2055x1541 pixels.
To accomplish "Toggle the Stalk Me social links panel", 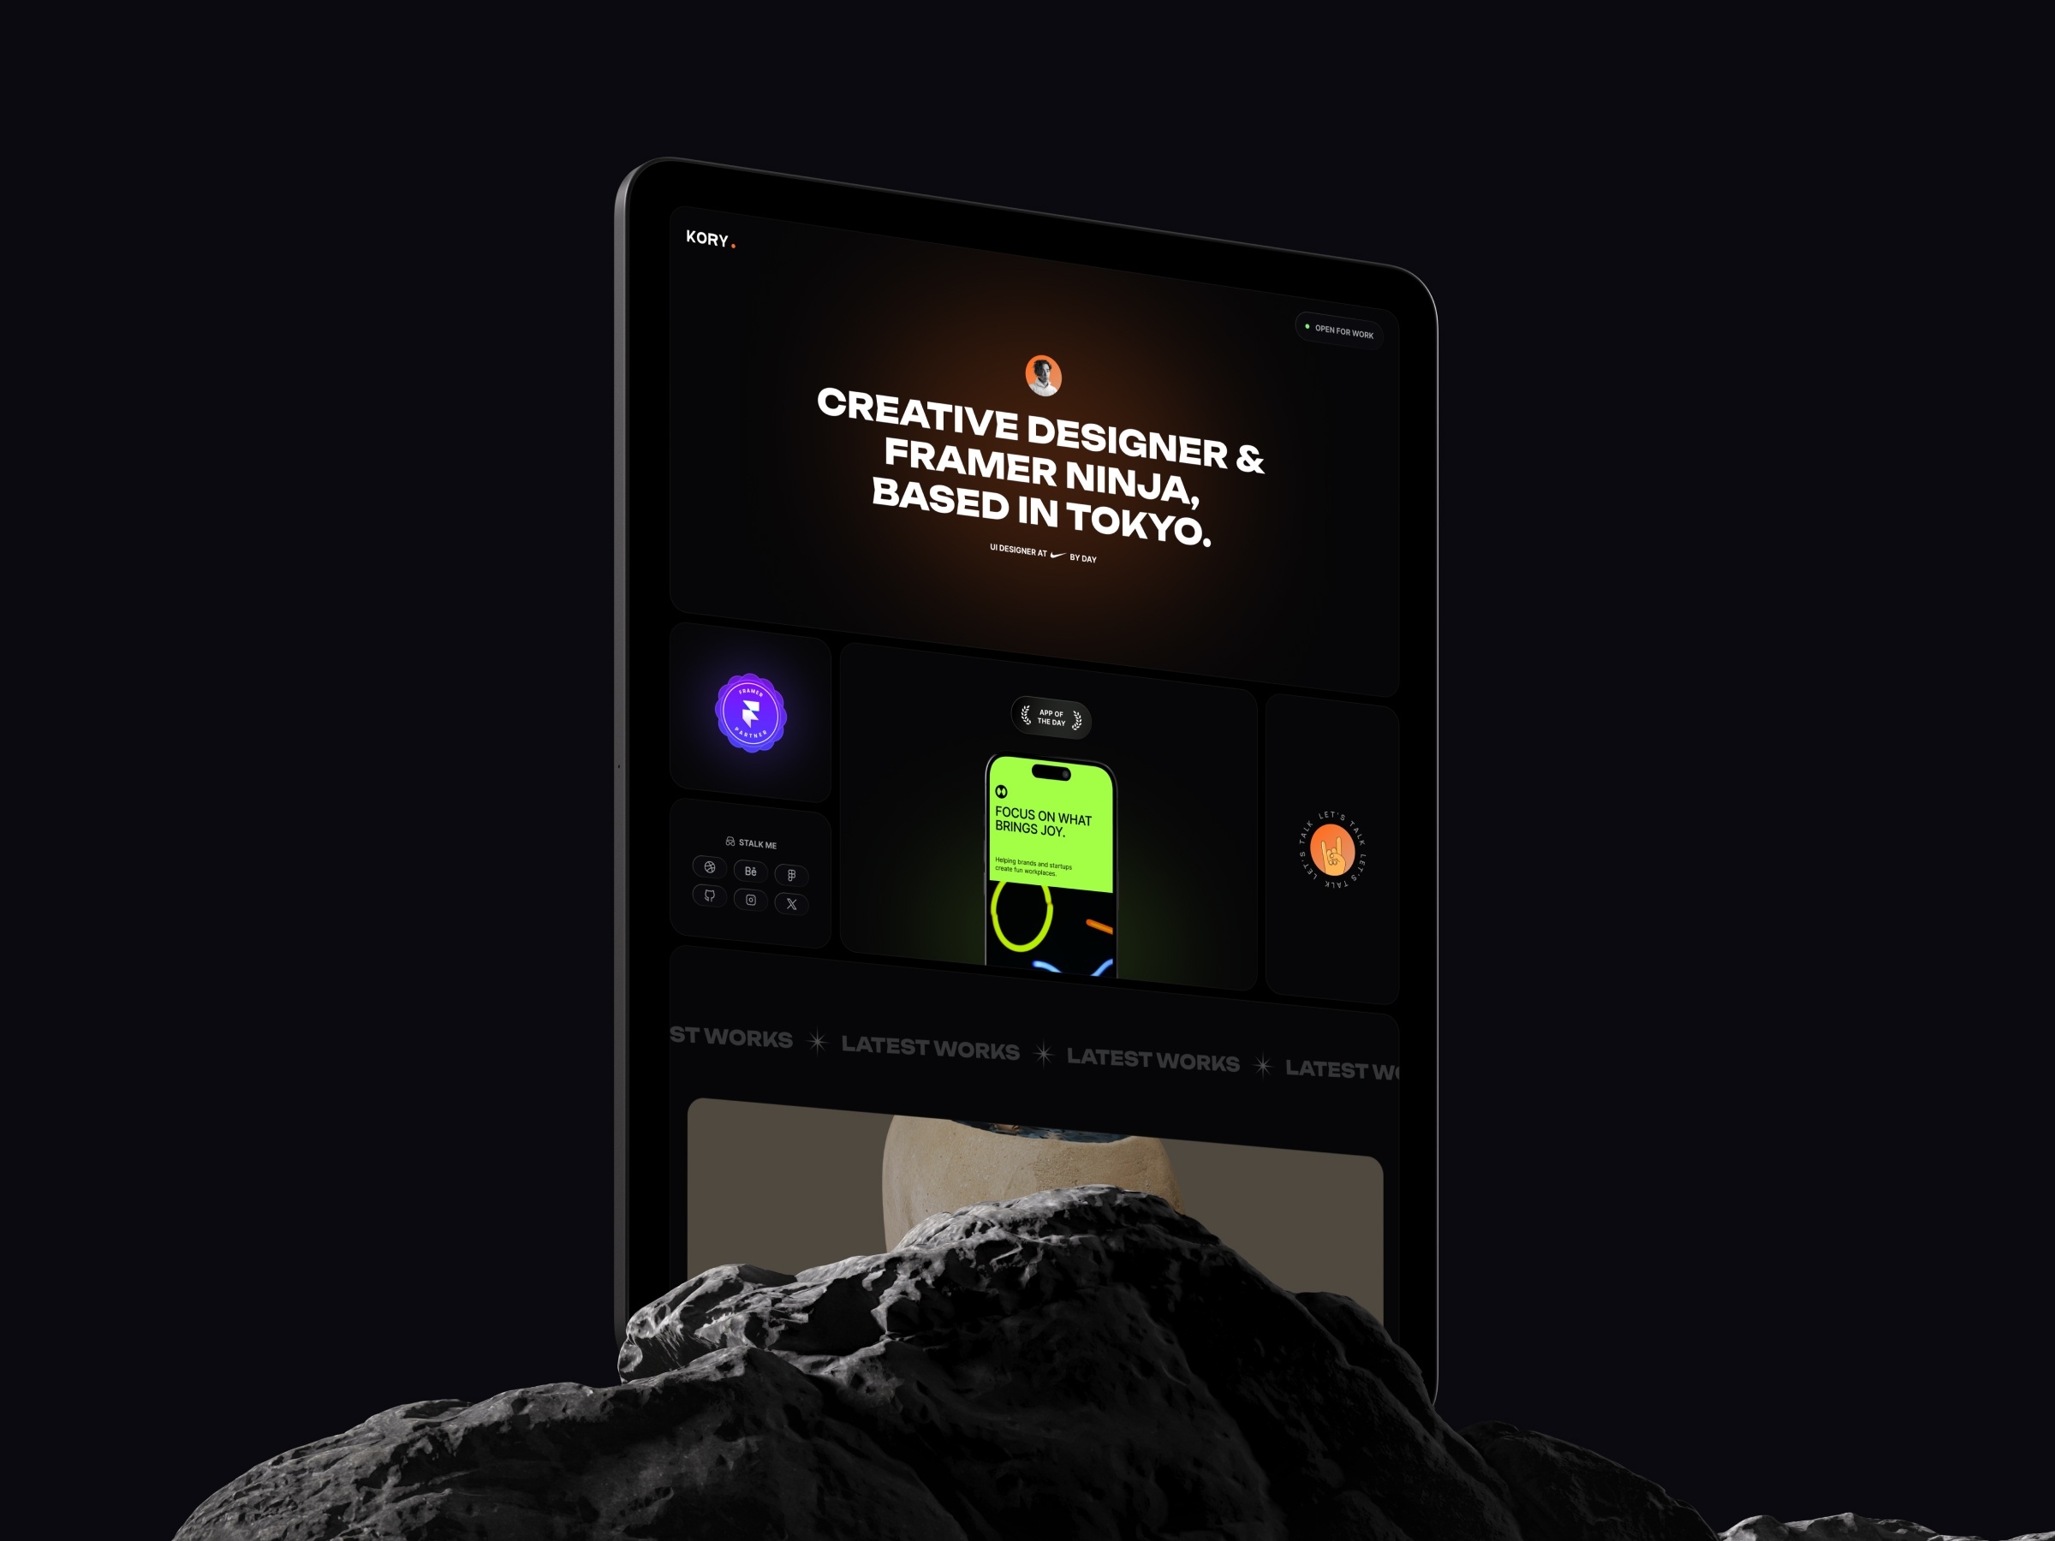I will pos(749,842).
